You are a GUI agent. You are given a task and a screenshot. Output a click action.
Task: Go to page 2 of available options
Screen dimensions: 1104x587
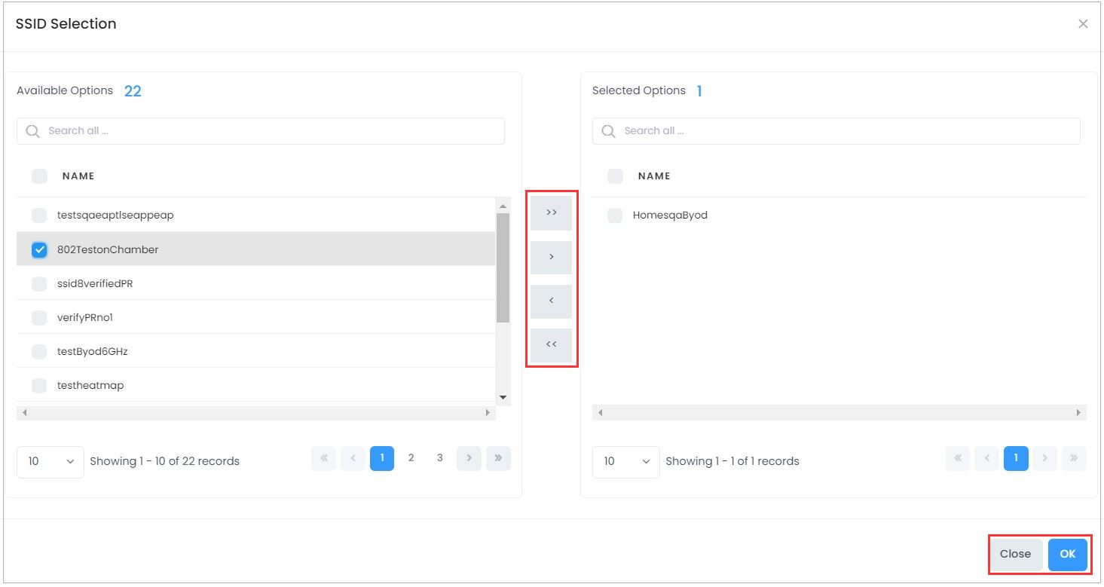coord(411,458)
